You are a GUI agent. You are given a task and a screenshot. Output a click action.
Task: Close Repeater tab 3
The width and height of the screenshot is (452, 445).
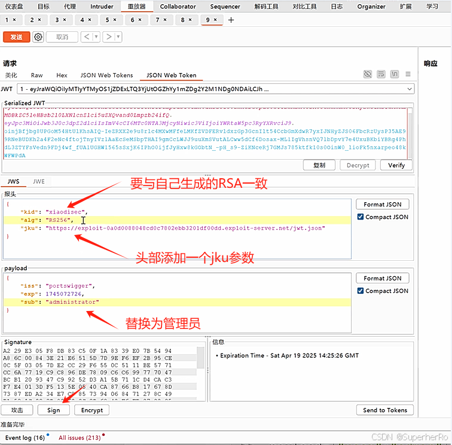coord(65,20)
